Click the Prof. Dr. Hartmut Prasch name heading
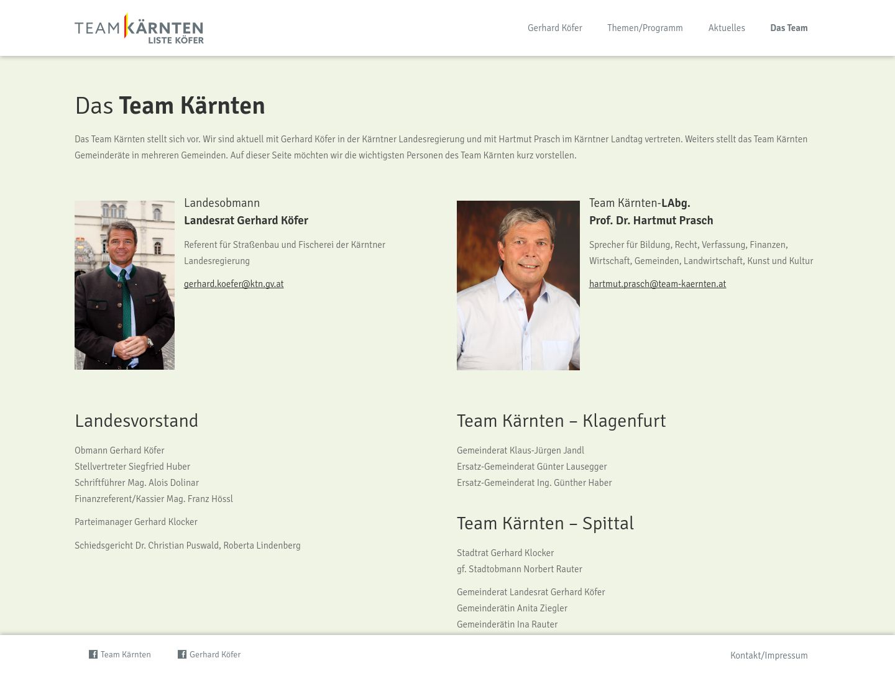 coord(651,221)
